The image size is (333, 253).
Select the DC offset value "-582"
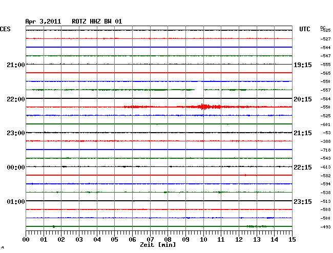click(325, 176)
